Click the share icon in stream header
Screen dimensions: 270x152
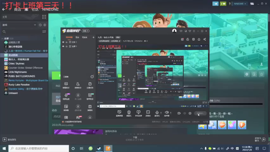click(205, 39)
